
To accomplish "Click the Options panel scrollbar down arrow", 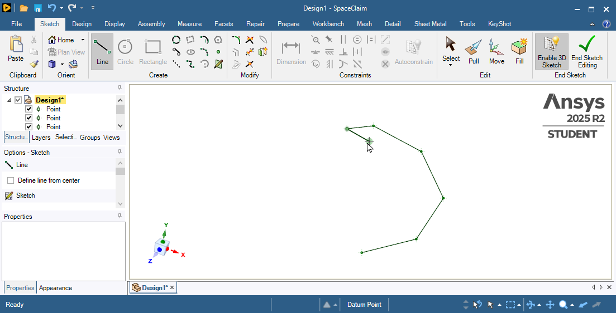I will tap(120, 204).
